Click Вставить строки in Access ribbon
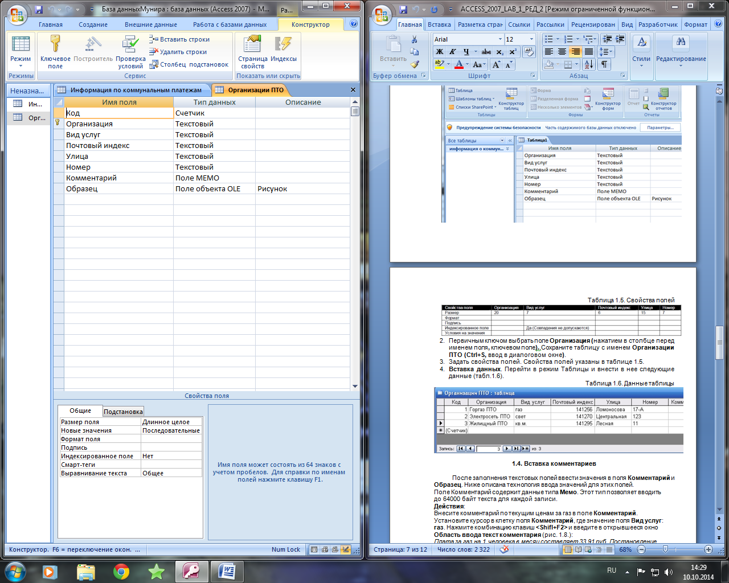The width and height of the screenshot is (729, 583). click(179, 39)
